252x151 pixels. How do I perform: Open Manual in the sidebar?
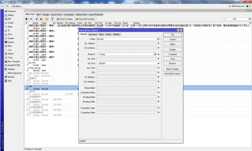(x=11, y=77)
